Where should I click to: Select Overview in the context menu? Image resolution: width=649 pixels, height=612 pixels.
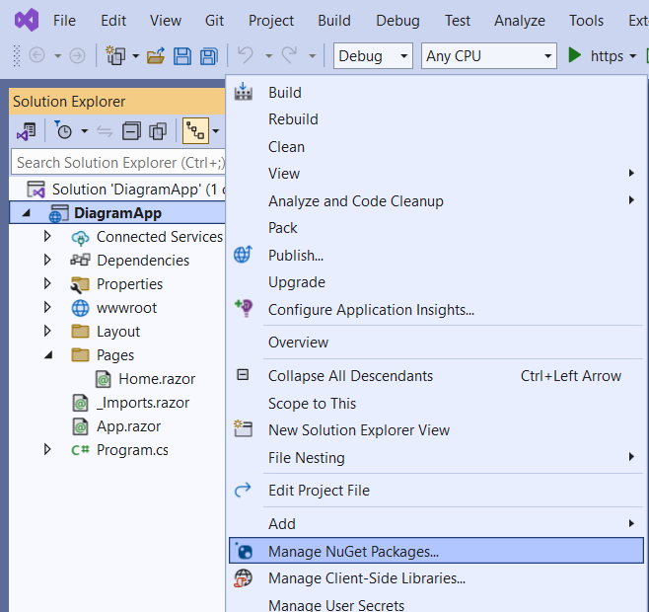point(436,343)
